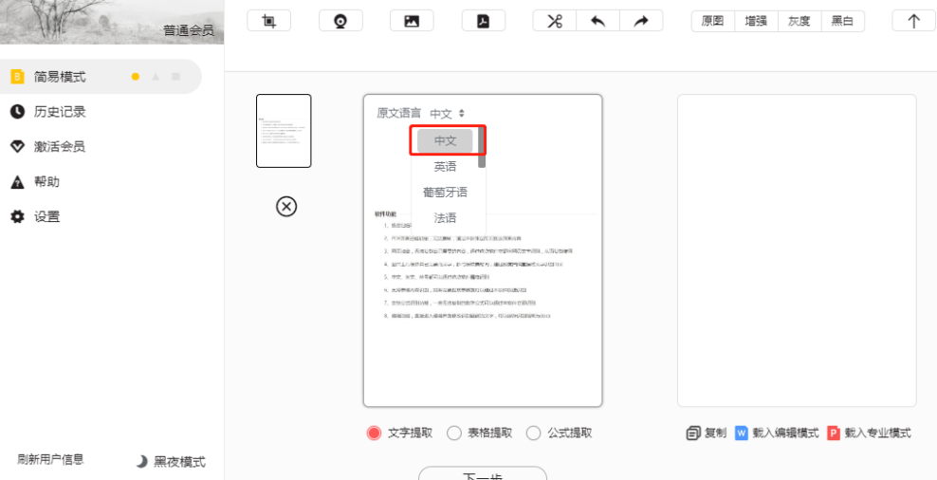The height and width of the screenshot is (480, 937).
Task: Click the undo arrow icon
Action: (x=598, y=21)
